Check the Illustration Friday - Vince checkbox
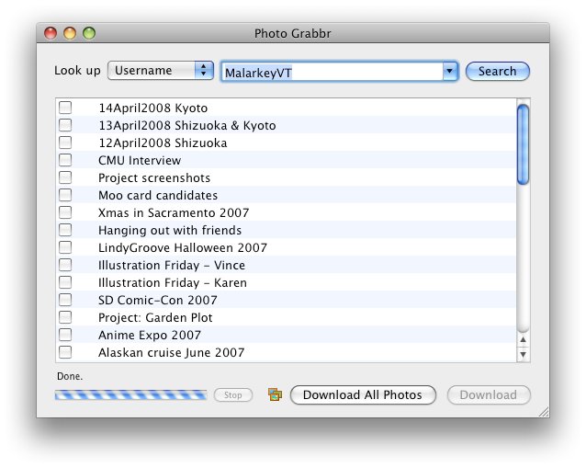The image size is (586, 468). 65,265
